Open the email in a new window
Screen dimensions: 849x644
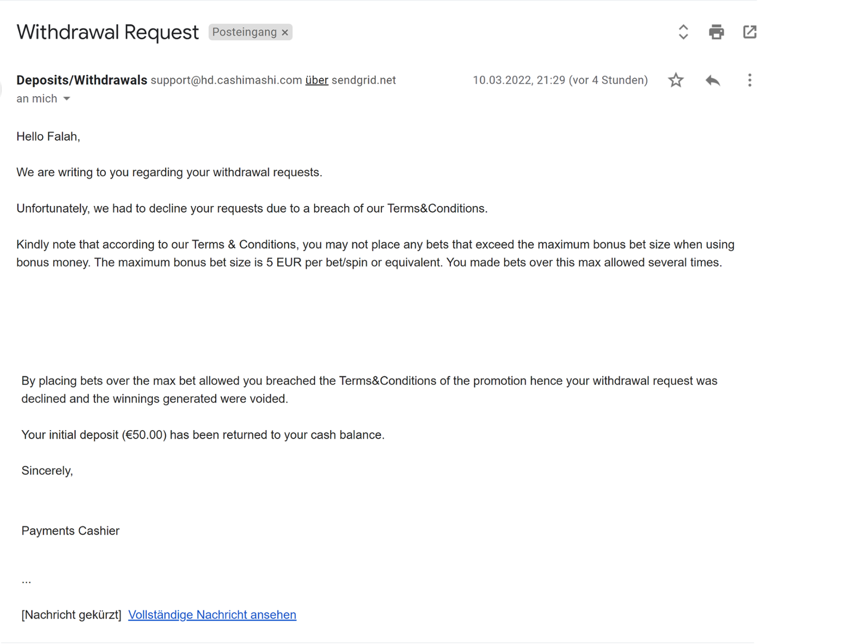pos(749,32)
